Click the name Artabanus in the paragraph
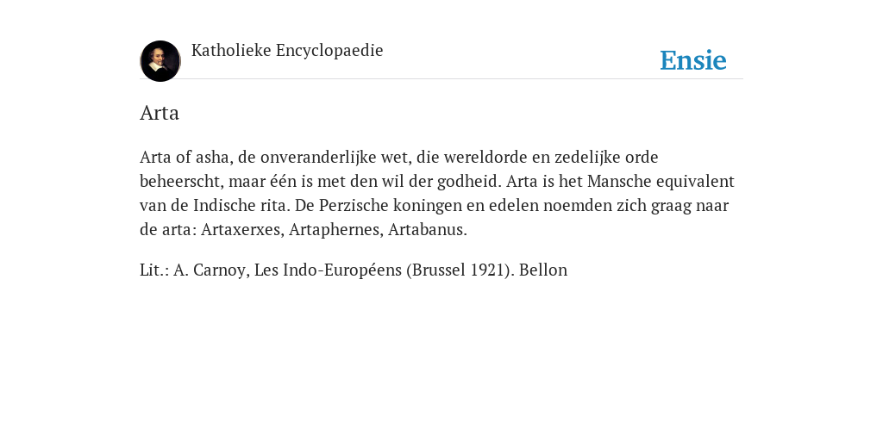 tap(427, 229)
